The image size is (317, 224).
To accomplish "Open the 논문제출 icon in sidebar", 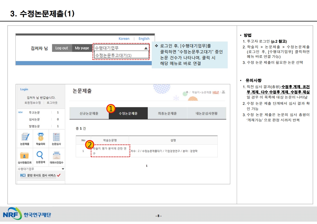I will (25, 138).
